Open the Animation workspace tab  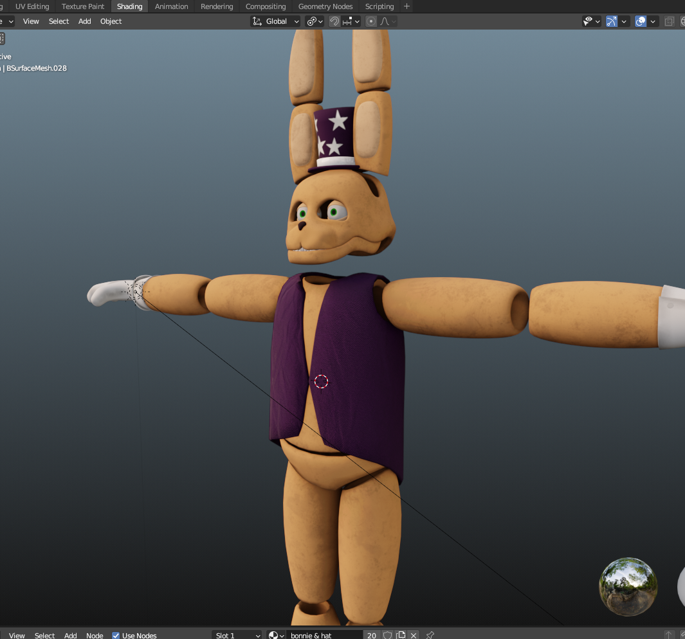[x=171, y=6]
